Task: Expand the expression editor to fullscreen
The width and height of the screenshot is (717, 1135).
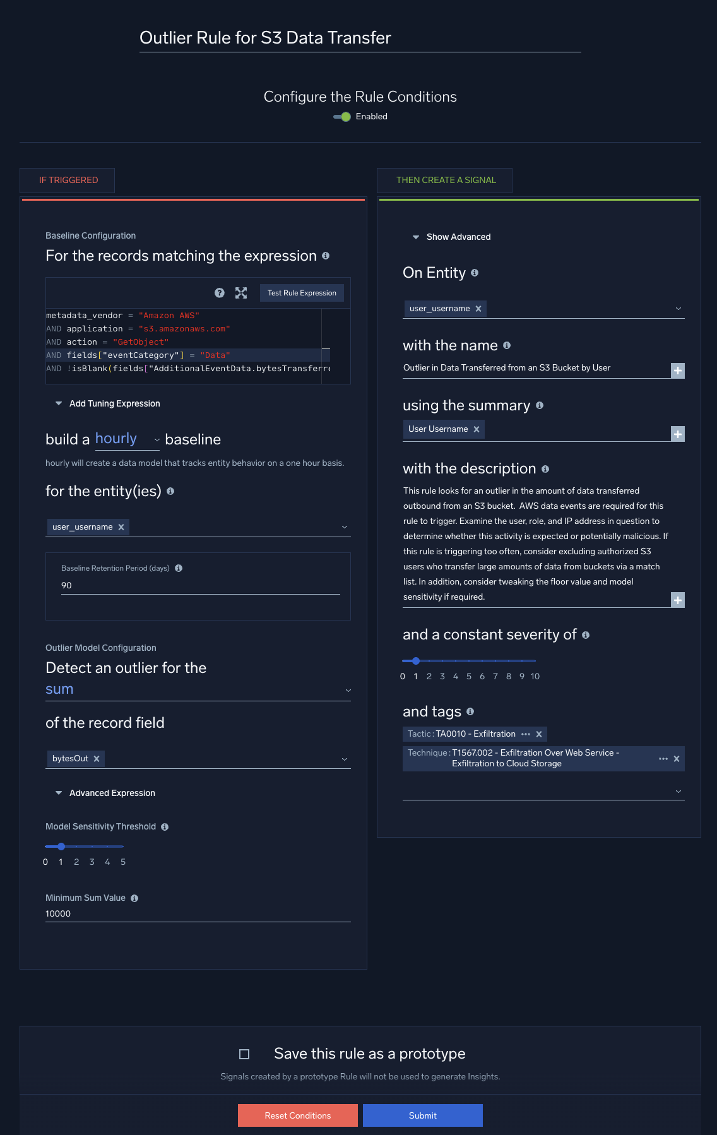Action: click(241, 293)
